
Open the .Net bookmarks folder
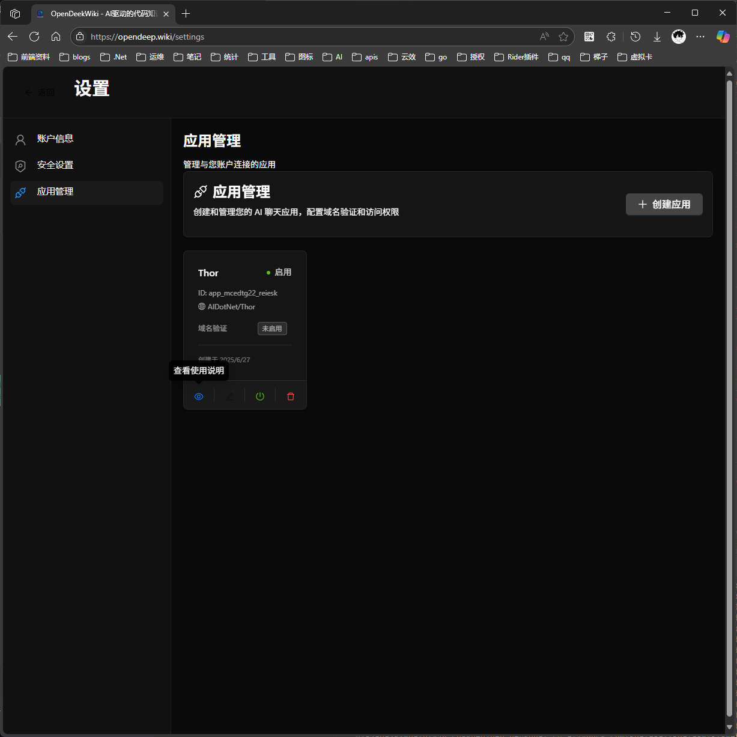click(x=113, y=57)
